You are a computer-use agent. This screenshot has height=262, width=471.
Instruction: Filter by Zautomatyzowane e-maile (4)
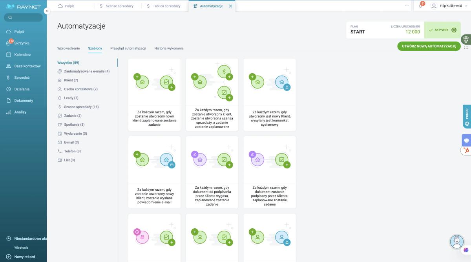click(x=83, y=71)
